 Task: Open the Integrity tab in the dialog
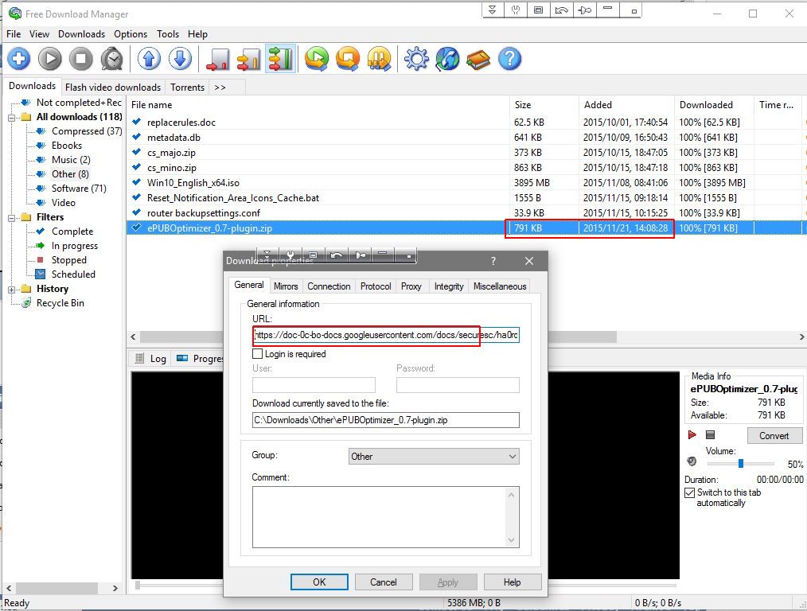click(x=449, y=286)
